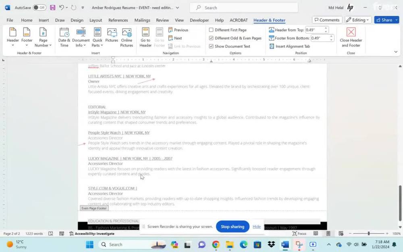Image resolution: width=403 pixels, height=252 pixels.
Task: Click the Save icon in title bar
Action: [x=52, y=7]
